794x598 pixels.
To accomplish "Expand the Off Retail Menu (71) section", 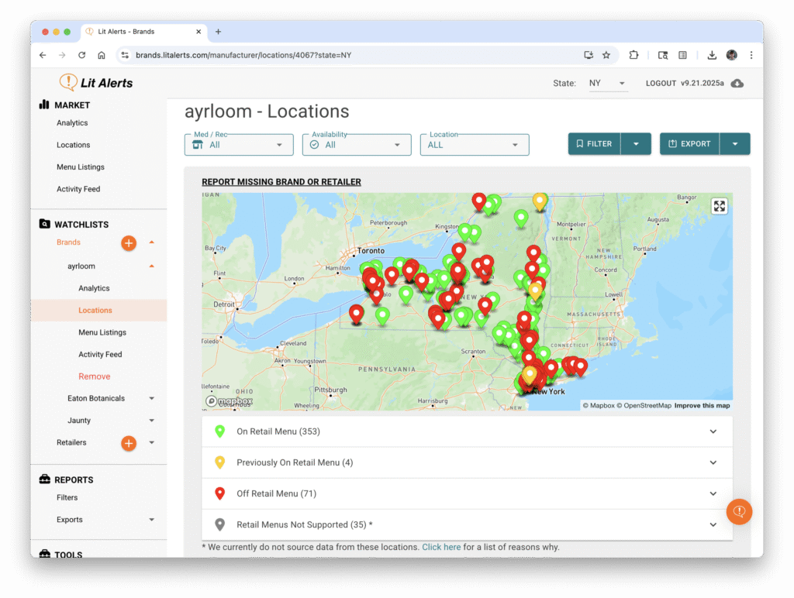I will (467, 493).
